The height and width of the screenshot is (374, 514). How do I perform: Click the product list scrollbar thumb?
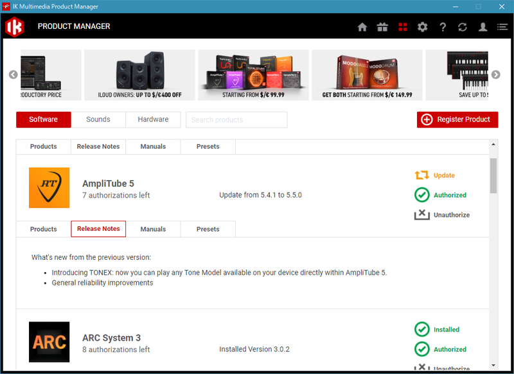493,176
